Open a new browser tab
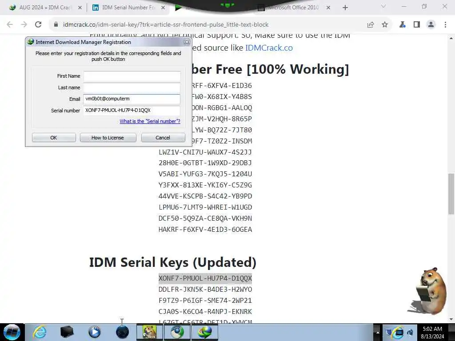The width and height of the screenshot is (455, 341). 345,8
